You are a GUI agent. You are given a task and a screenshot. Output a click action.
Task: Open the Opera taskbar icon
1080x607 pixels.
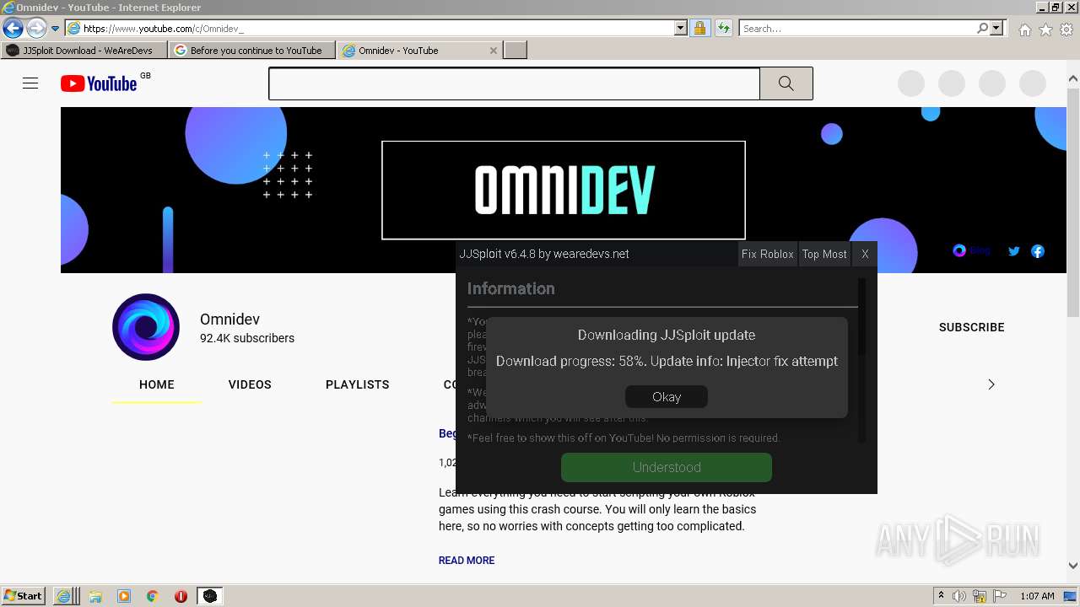click(181, 596)
